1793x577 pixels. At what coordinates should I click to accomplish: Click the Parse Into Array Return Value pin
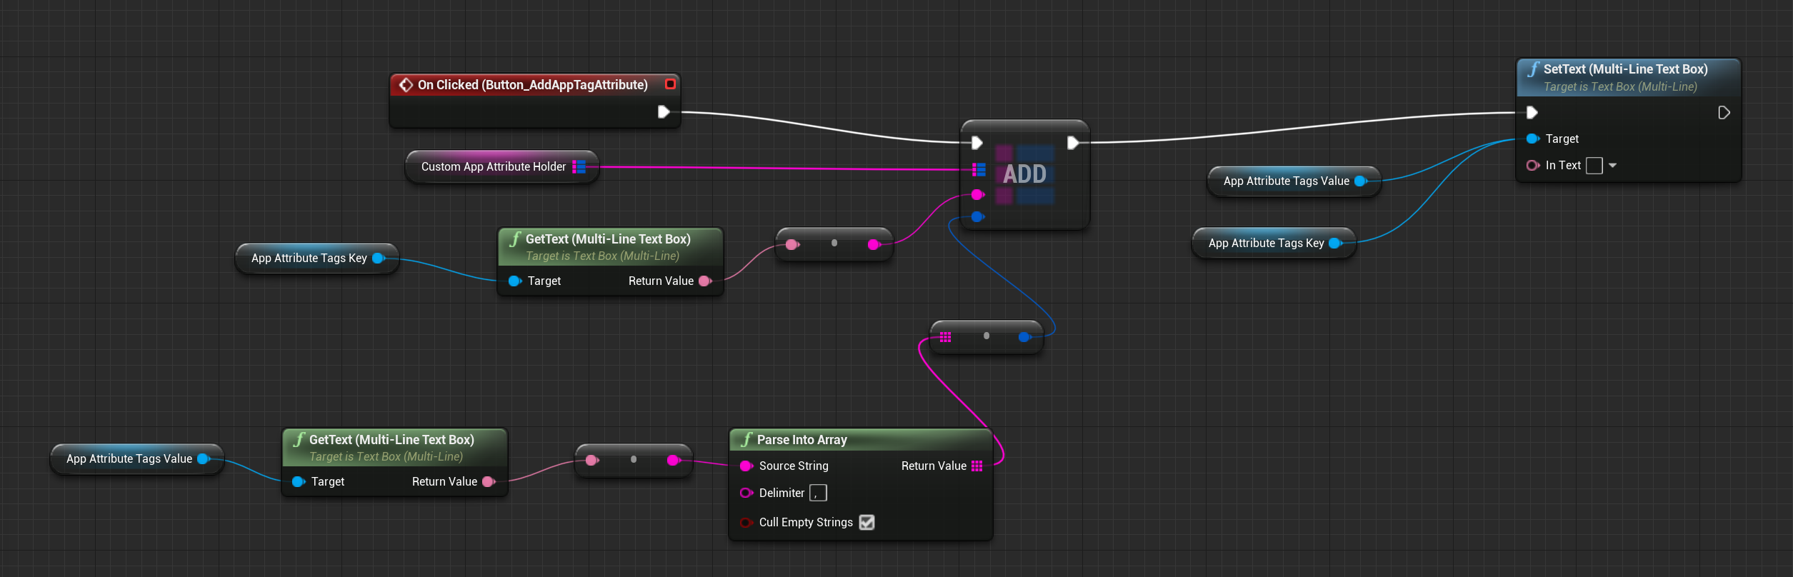pyautogui.click(x=977, y=466)
